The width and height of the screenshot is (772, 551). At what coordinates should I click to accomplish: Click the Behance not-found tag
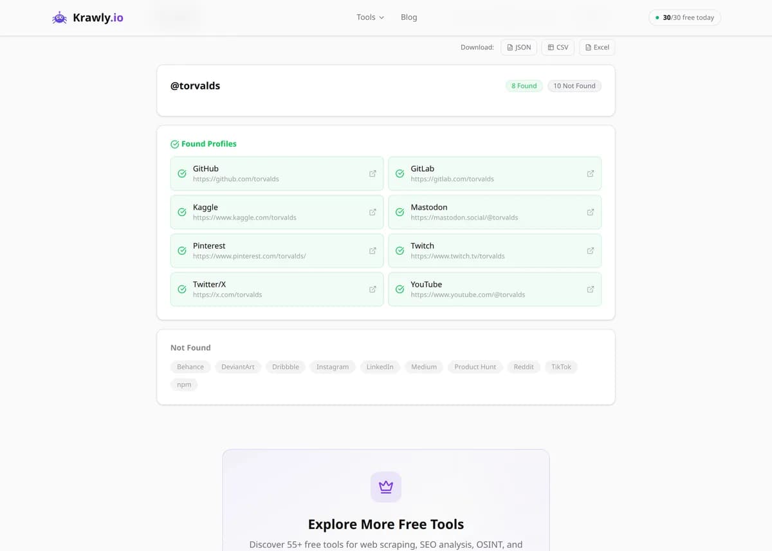190,366
